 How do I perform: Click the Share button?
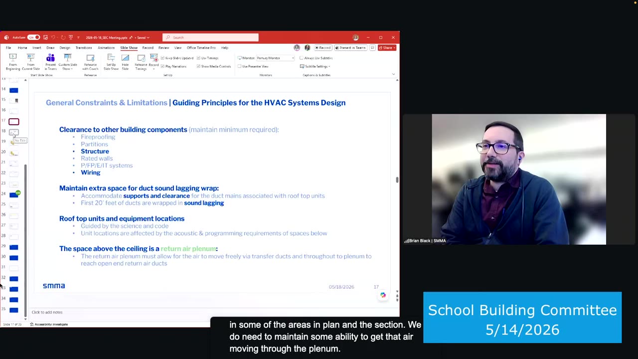point(387,48)
